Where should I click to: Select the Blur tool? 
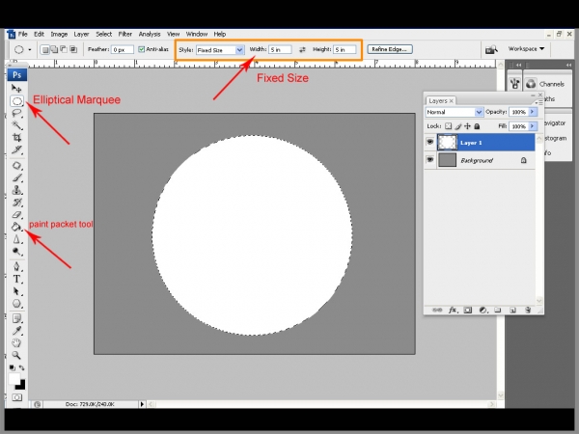16,239
